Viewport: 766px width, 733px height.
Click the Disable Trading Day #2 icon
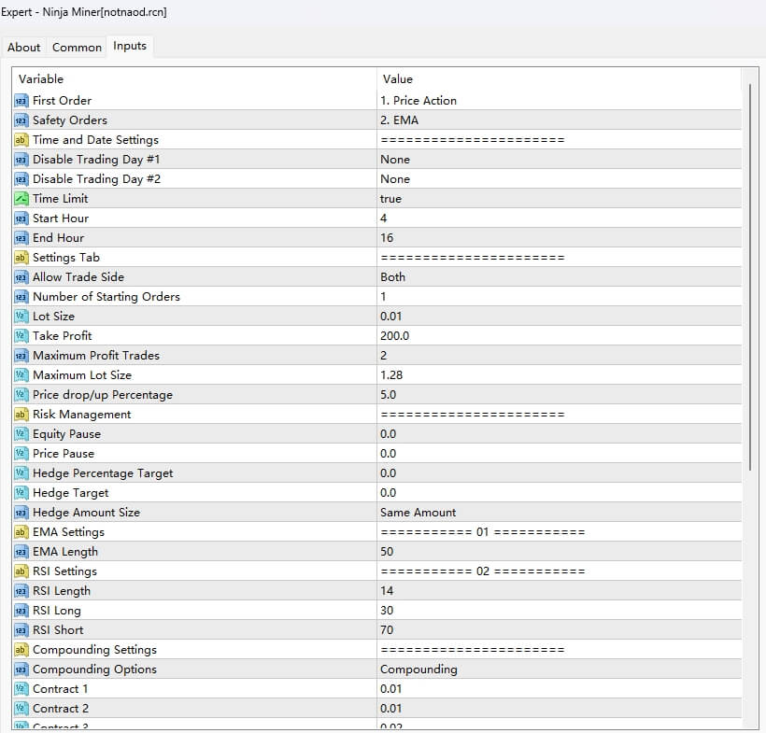tap(21, 179)
